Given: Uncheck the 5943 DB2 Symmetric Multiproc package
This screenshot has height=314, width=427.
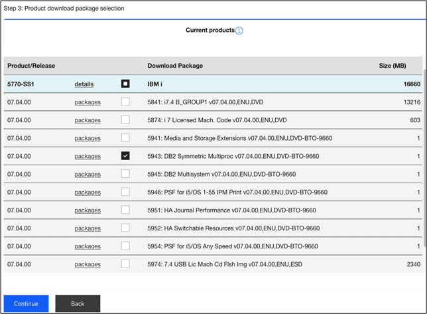Looking at the screenshot, I should pos(125,156).
